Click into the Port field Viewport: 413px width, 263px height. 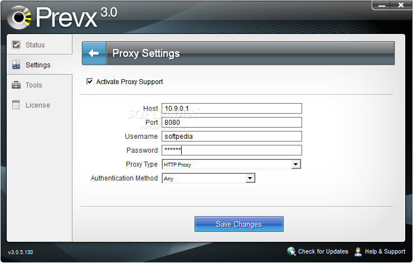(232, 123)
